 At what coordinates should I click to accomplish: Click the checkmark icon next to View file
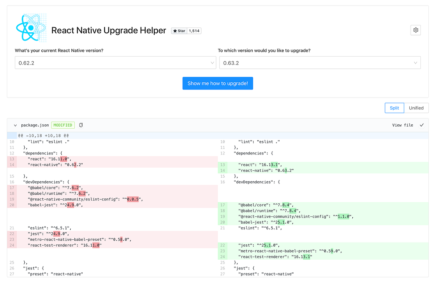point(421,125)
